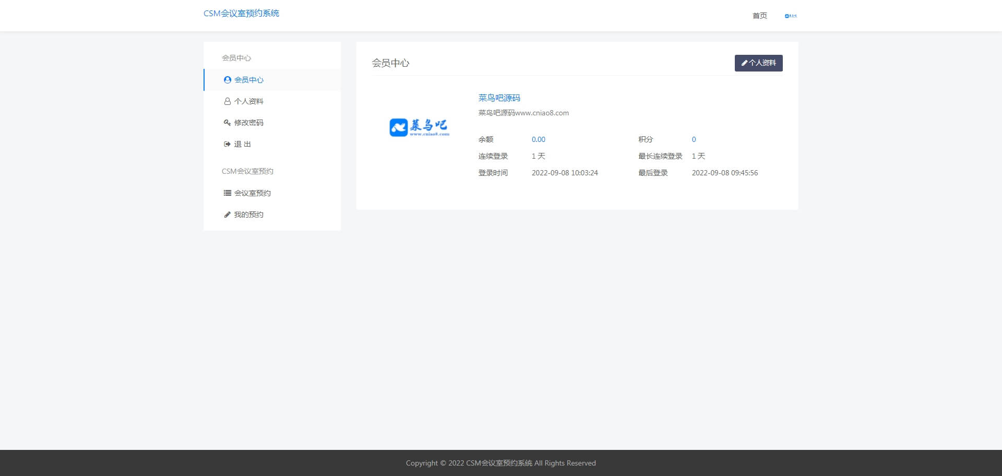This screenshot has width=1002, height=476.
Task: Click the avatar icon in the top navbar
Action: (x=786, y=16)
